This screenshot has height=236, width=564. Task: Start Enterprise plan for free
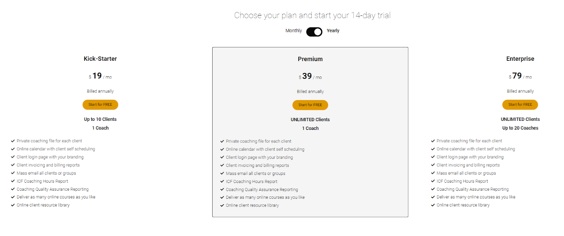(520, 105)
